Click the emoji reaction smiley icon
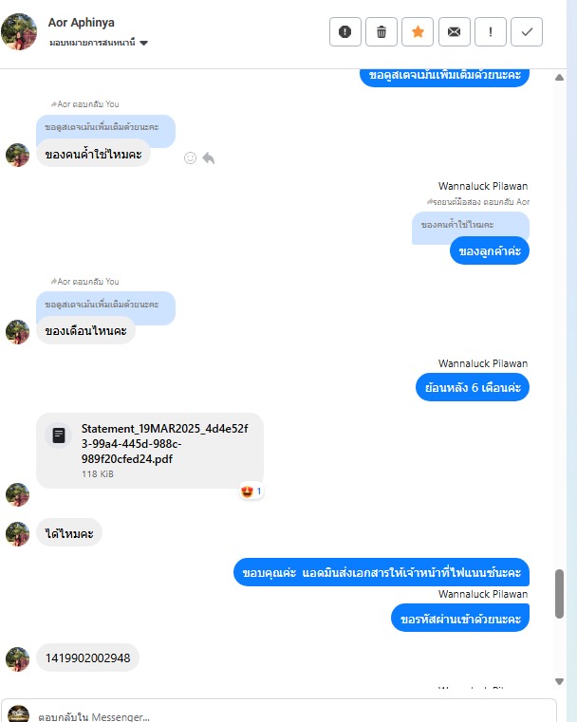This screenshot has height=722, width=577. tap(190, 157)
